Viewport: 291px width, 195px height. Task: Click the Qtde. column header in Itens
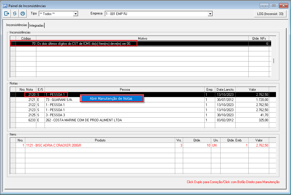click(197, 140)
